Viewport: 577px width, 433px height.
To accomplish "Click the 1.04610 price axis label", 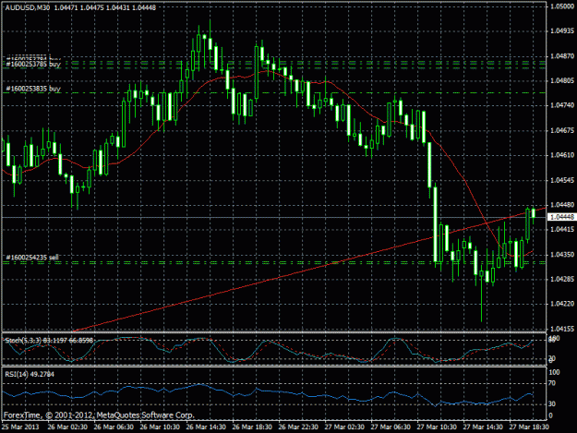I will (562, 155).
